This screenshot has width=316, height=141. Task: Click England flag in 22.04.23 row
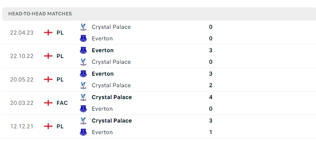(x=48, y=33)
